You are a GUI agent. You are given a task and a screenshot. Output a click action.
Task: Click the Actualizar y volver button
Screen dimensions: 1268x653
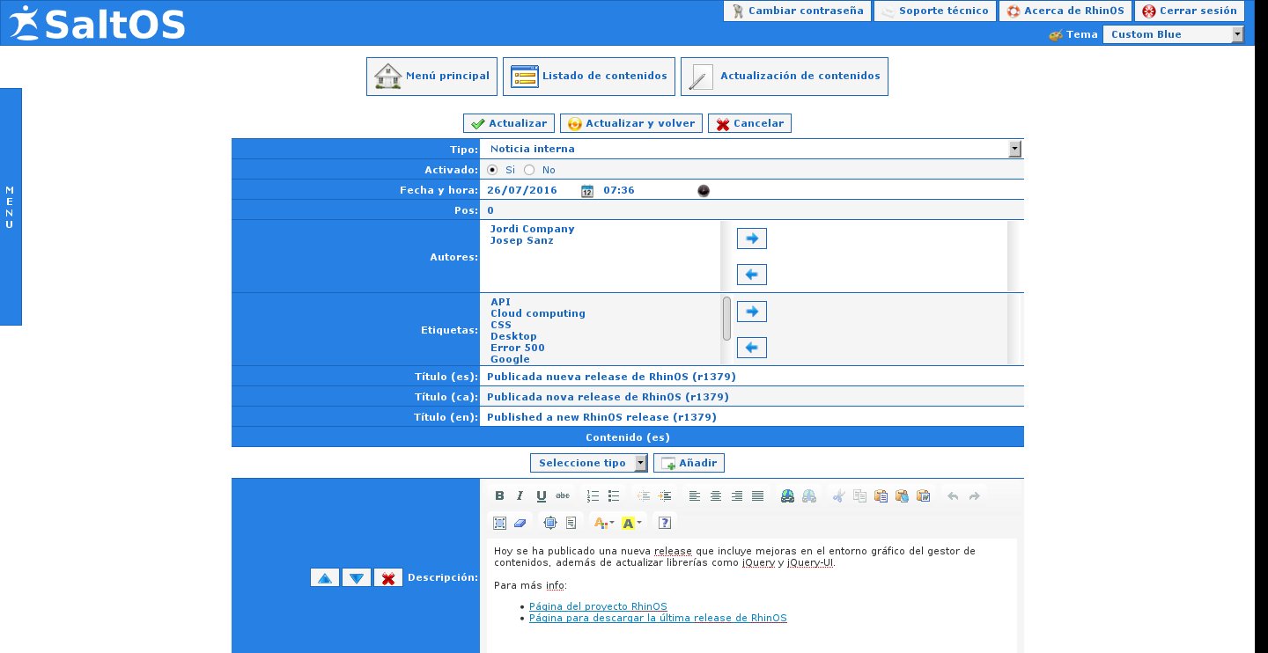click(x=631, y=123)
